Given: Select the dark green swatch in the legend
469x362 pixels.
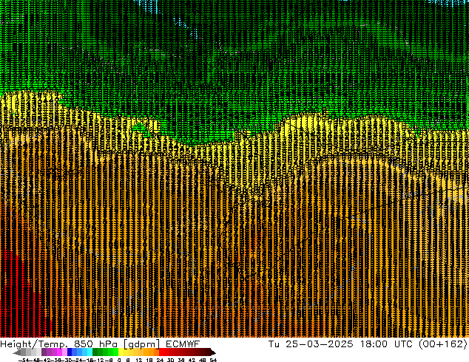Looking at the screenshot, I should click(x=95, y=352).
